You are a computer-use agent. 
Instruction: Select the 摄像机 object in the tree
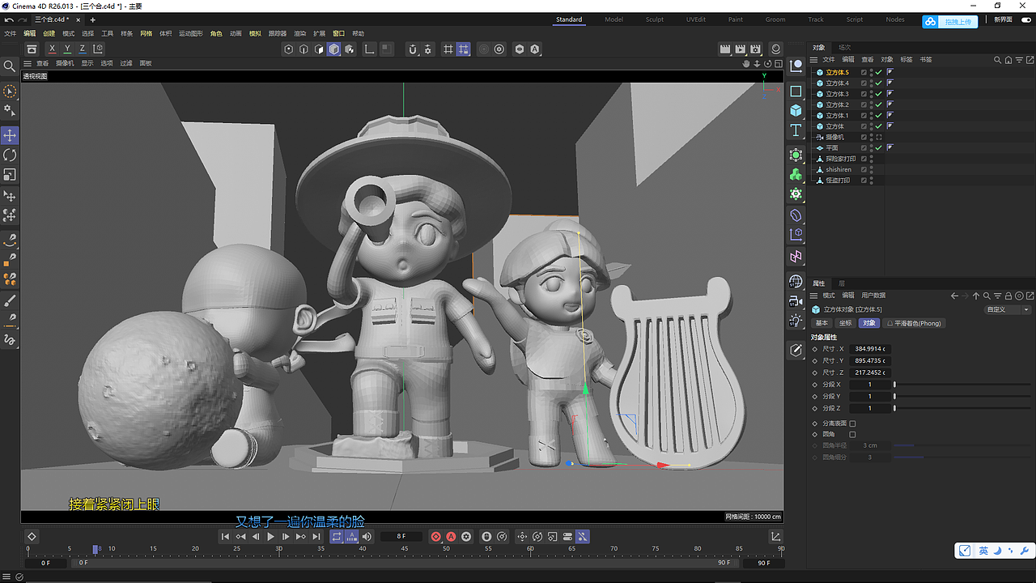(x=834, y=138)
